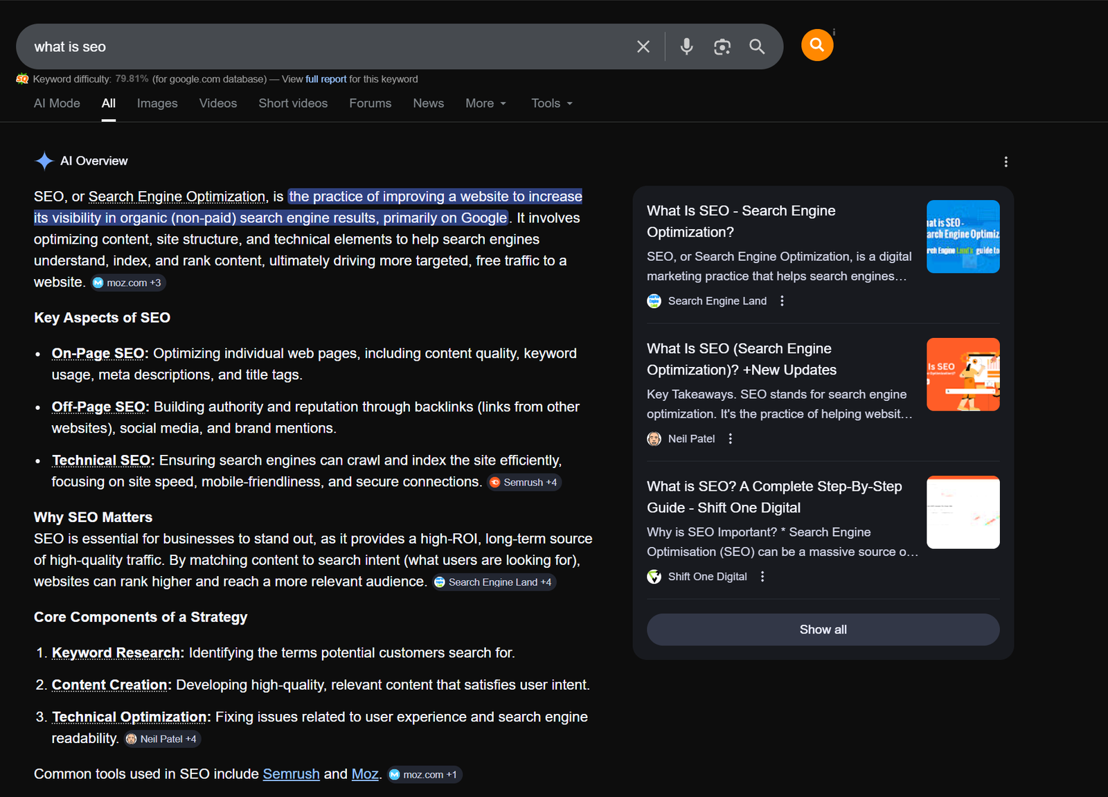Click the Core Components of a Strategy heading
Viewport: 1108px width, 797px height.
point(141,617)
